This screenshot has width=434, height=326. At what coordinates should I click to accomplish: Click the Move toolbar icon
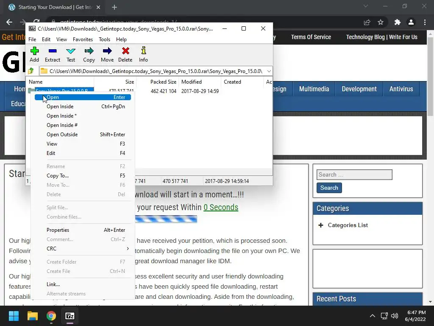click(x=107, y=54)
